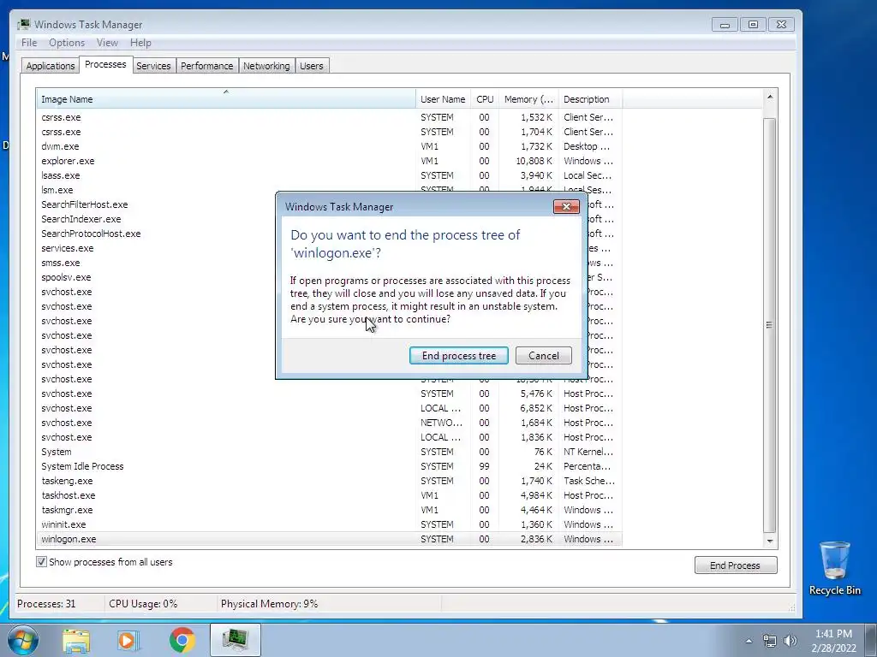Select the csrss.exe row with 1,704 K

(329, 132)
